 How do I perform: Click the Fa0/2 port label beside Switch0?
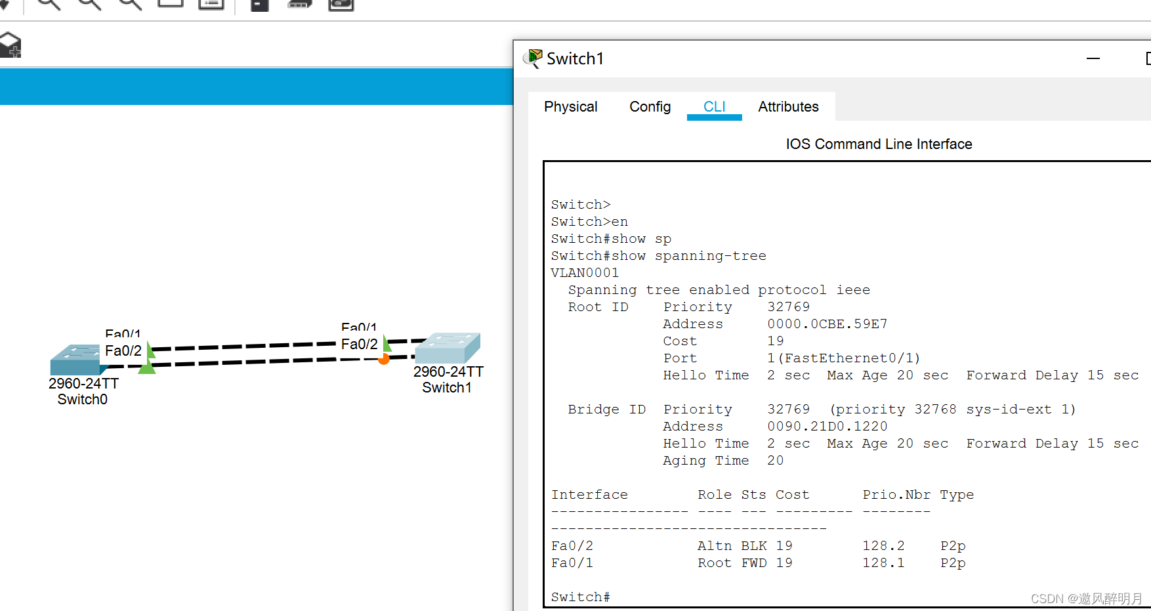click(x=123, y=351)
